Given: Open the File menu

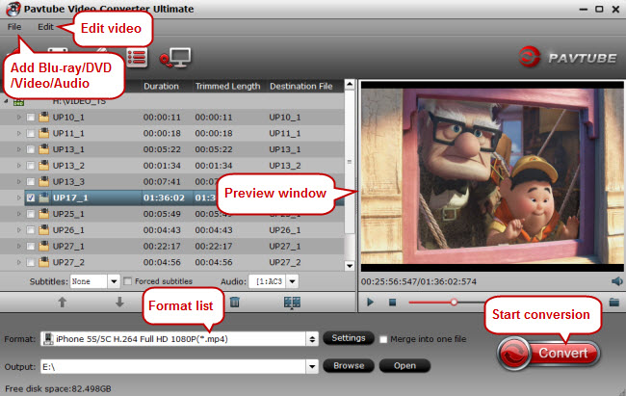Looking at the screenshot, I should (x=14, y=27).
